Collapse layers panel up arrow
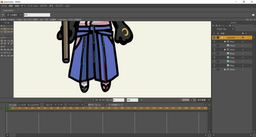 click(254, 26)
